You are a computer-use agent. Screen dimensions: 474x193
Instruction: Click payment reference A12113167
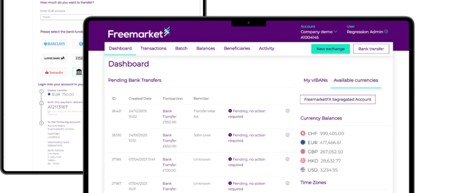58,107
